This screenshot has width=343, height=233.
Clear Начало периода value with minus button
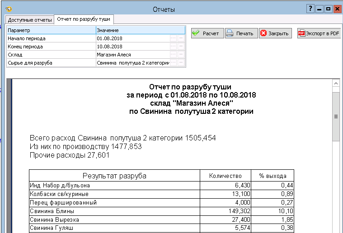181,38
